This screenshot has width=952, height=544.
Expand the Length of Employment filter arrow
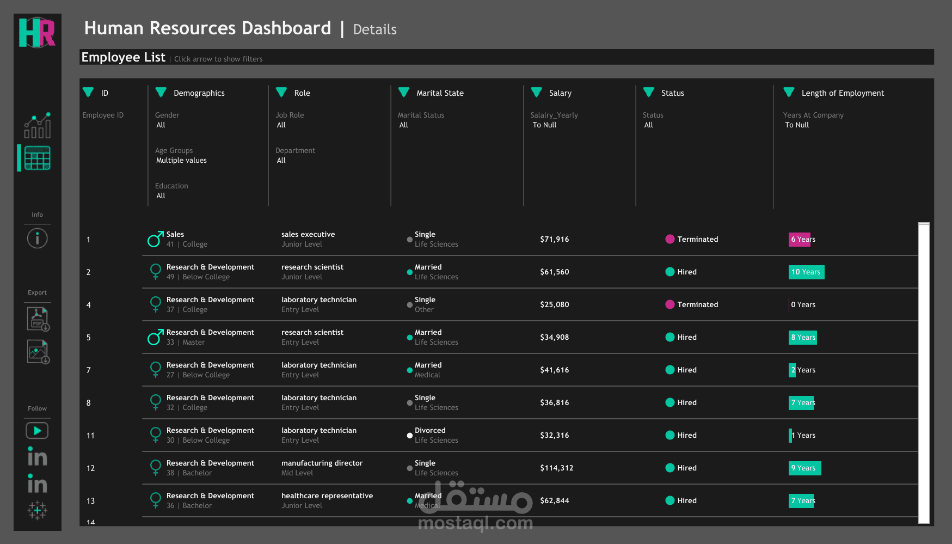click(789, 93)
